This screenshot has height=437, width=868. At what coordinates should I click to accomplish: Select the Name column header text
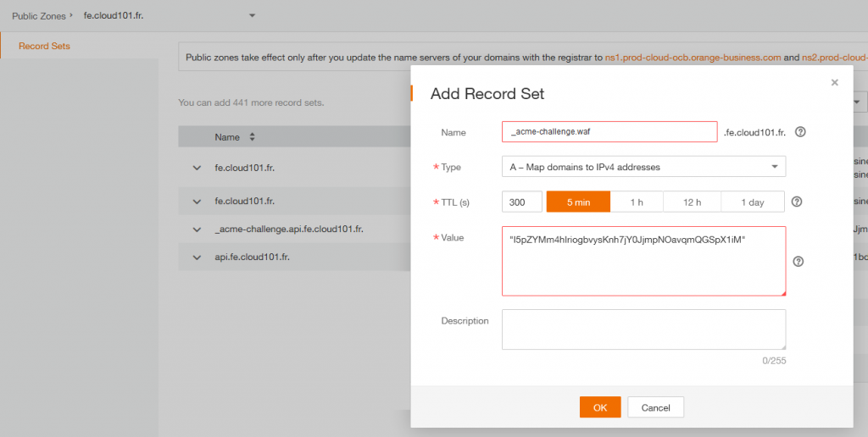point(227,136)
